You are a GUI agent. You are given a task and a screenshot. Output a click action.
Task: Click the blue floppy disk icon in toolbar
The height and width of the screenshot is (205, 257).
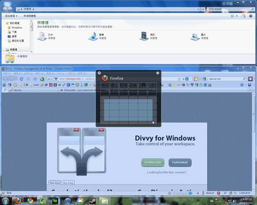[250, 85]
